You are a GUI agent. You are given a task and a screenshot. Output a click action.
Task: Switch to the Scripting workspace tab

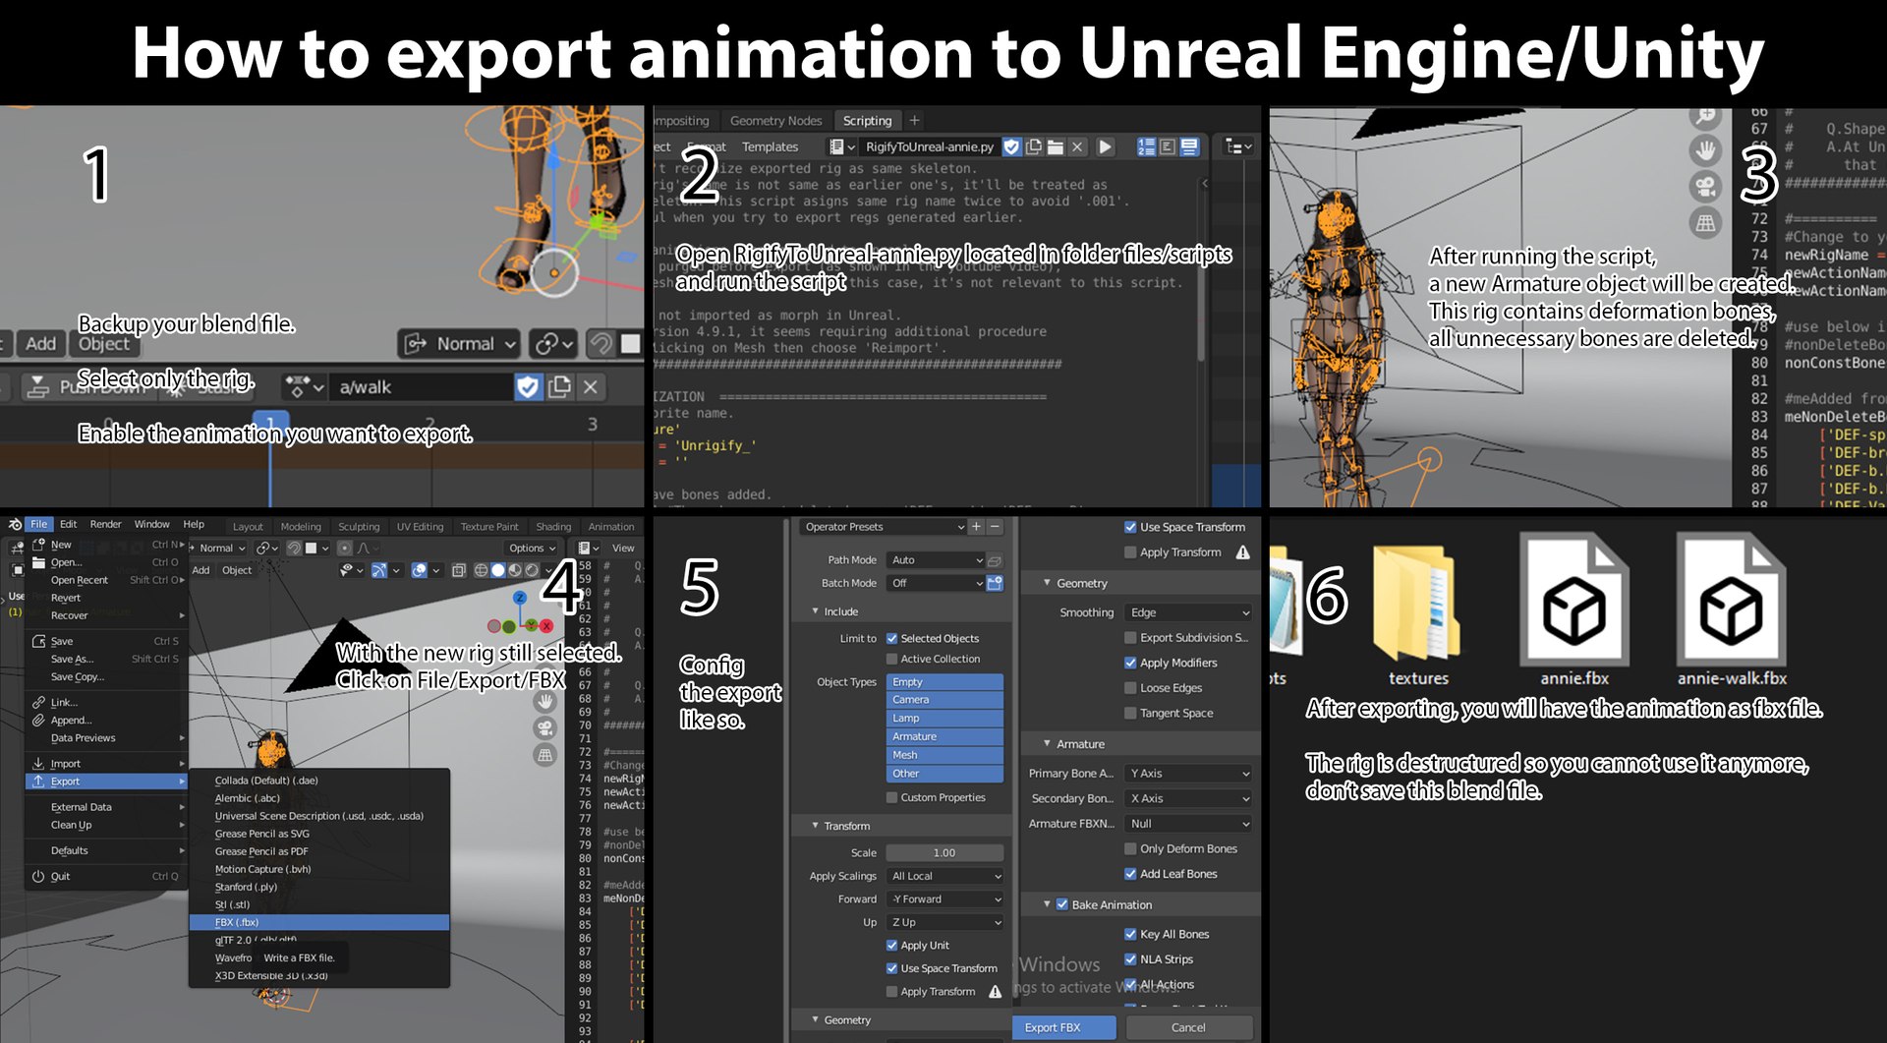(867, 120)
